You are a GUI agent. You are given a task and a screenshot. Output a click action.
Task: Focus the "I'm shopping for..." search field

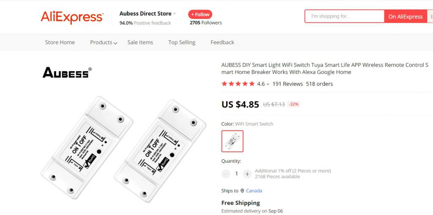[x=344, y=16]
